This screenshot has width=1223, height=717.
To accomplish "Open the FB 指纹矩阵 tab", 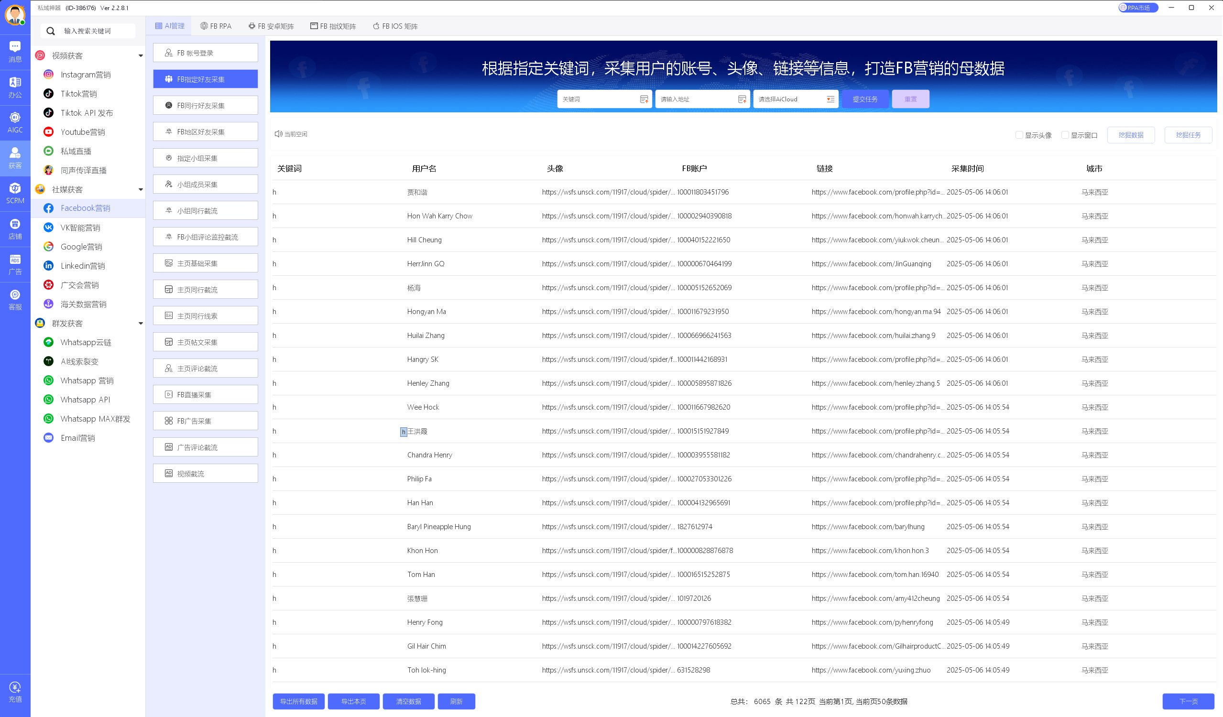I will 333,25.
